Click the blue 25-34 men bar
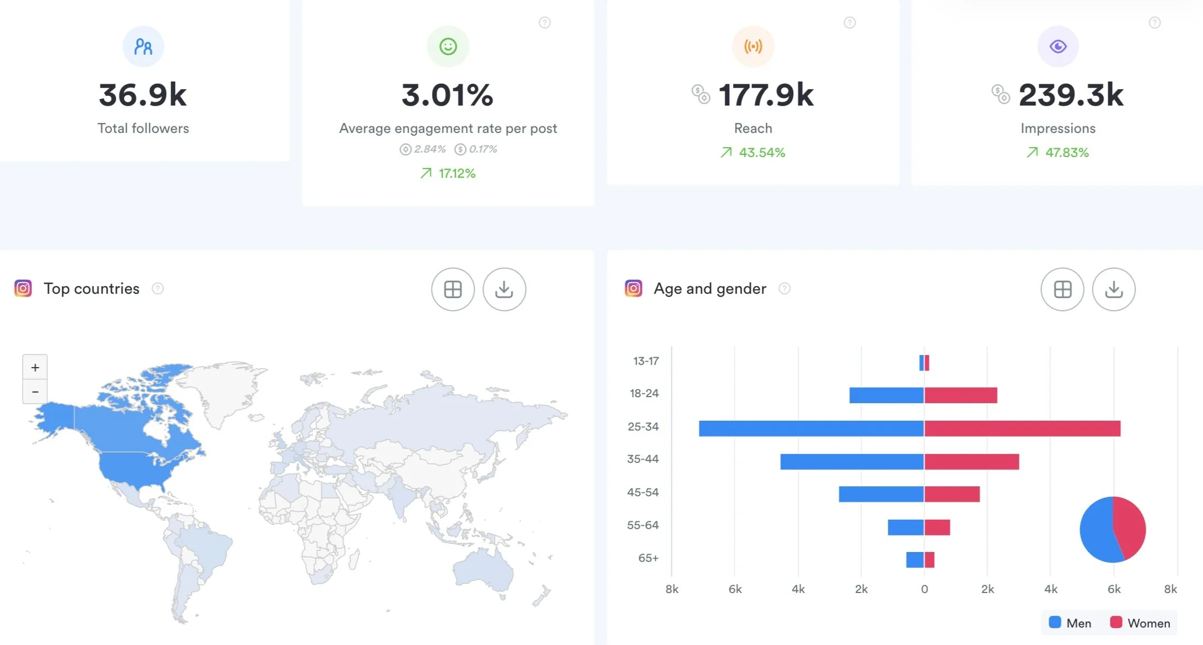 (x=811, y=428)
